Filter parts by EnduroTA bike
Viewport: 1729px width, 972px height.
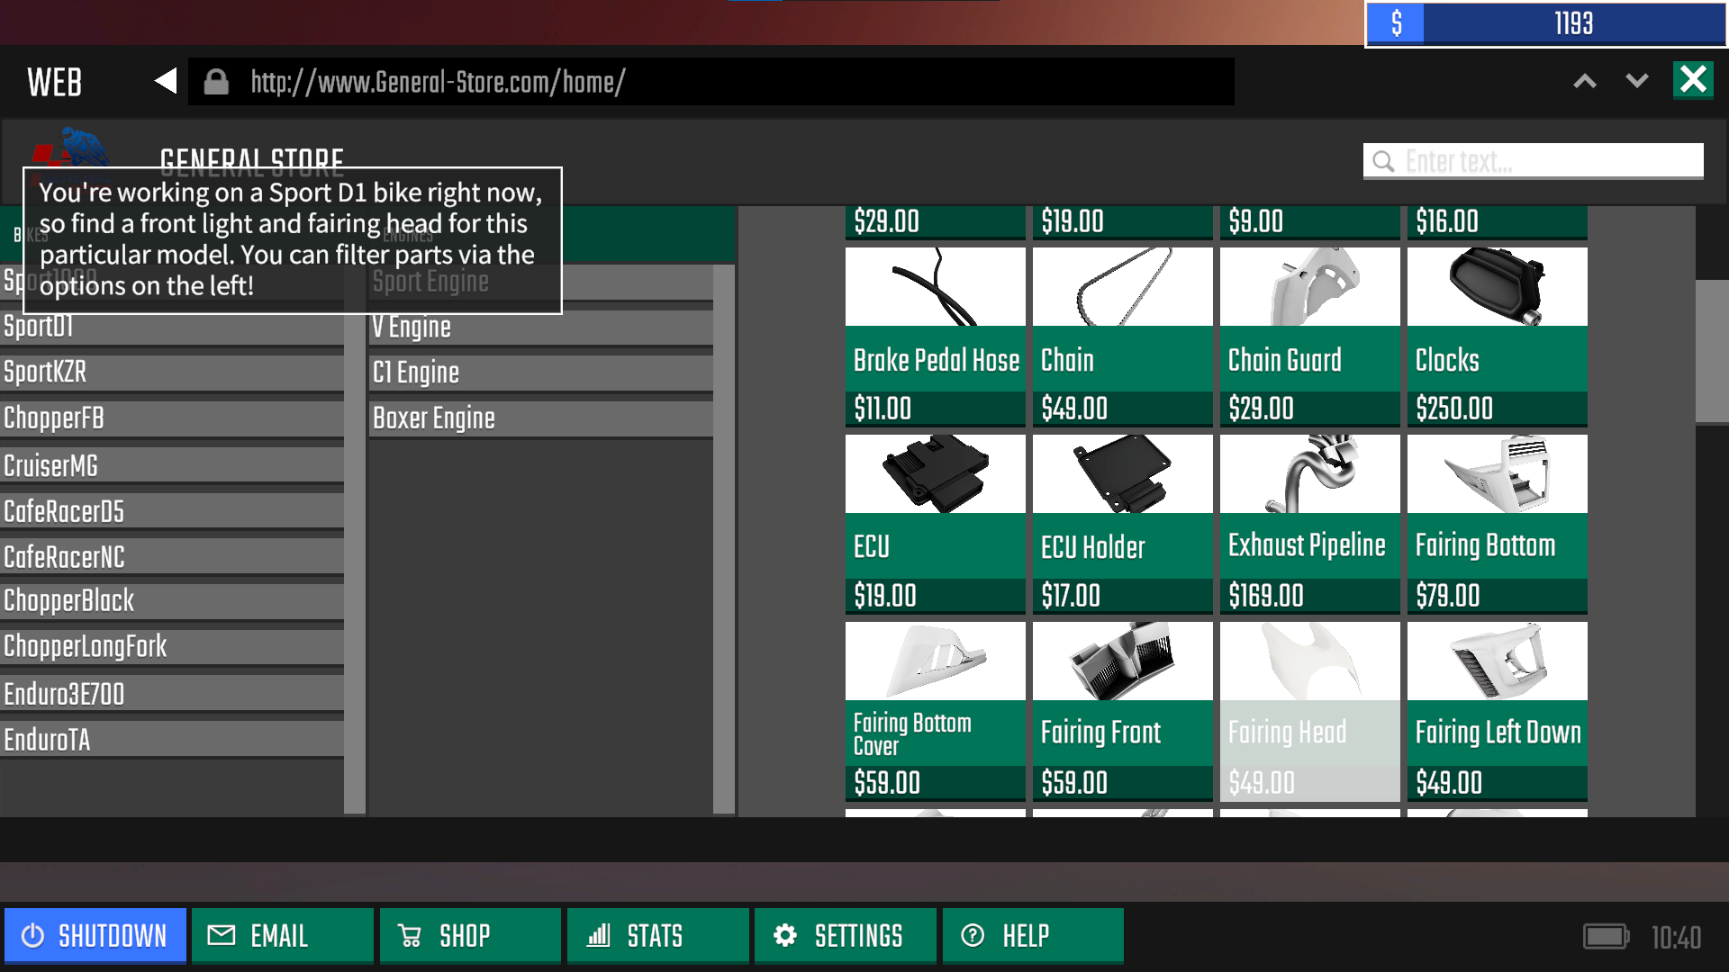point(171,740)
